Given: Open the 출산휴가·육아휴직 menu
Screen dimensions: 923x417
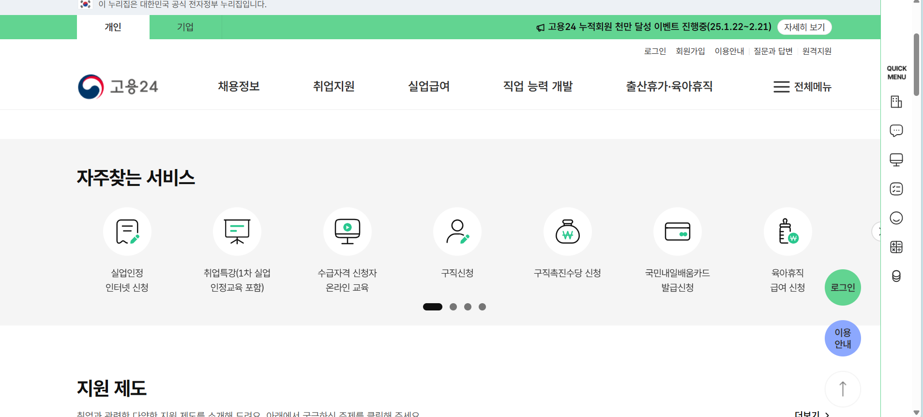Looking at the screenshot, I should pyautogui.click(x=669, y=86).
